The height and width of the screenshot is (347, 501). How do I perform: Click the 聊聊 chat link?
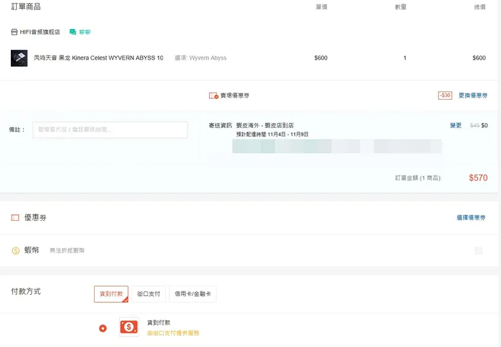pos(85,32)
